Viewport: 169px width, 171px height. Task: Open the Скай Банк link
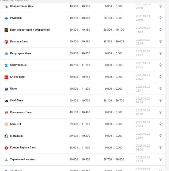[x=17, y=100]
